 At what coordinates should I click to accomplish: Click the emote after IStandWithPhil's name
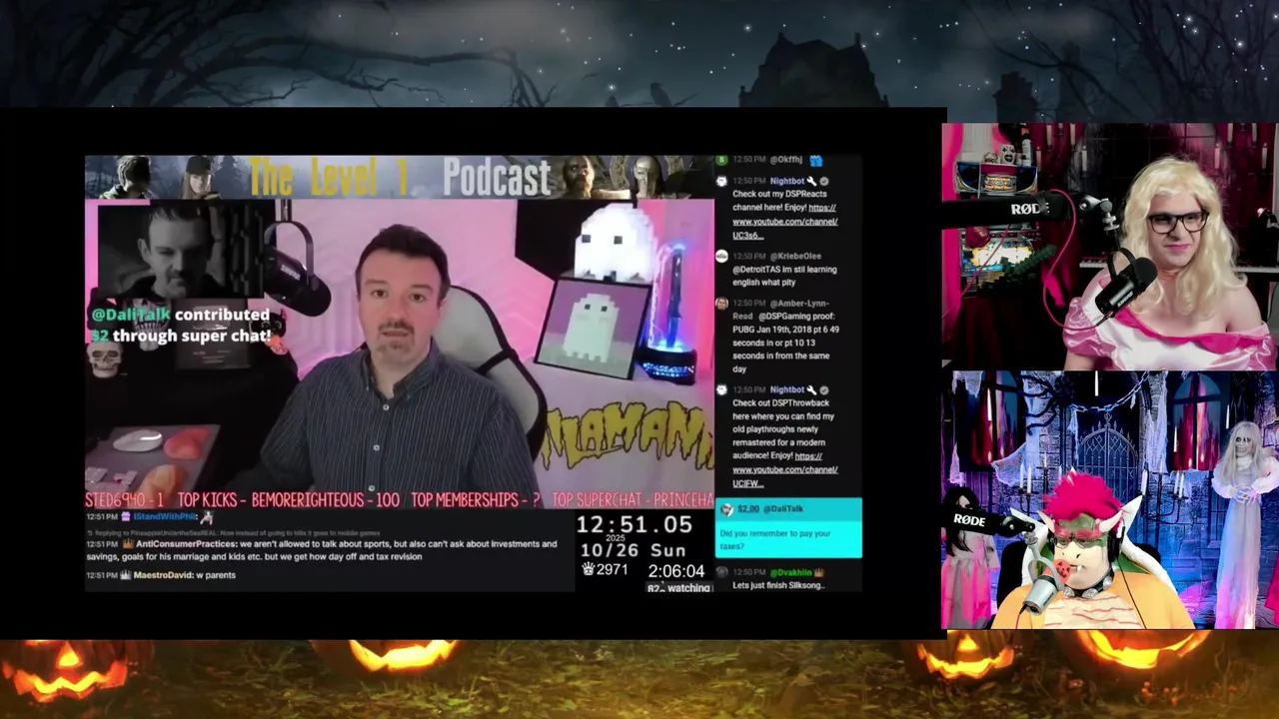point(207,517)
